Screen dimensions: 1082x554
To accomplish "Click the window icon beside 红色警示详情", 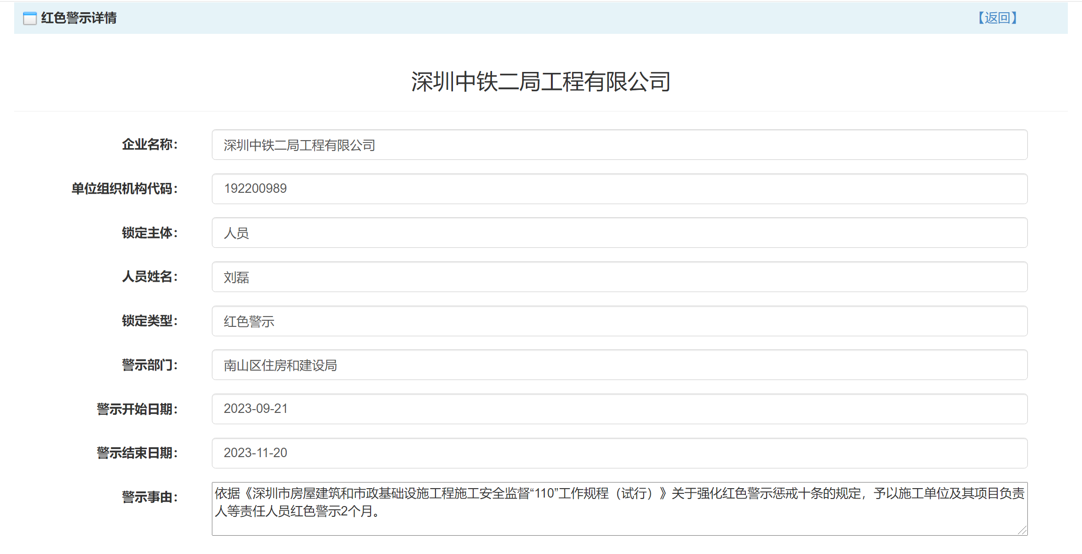I will point(30,18).
